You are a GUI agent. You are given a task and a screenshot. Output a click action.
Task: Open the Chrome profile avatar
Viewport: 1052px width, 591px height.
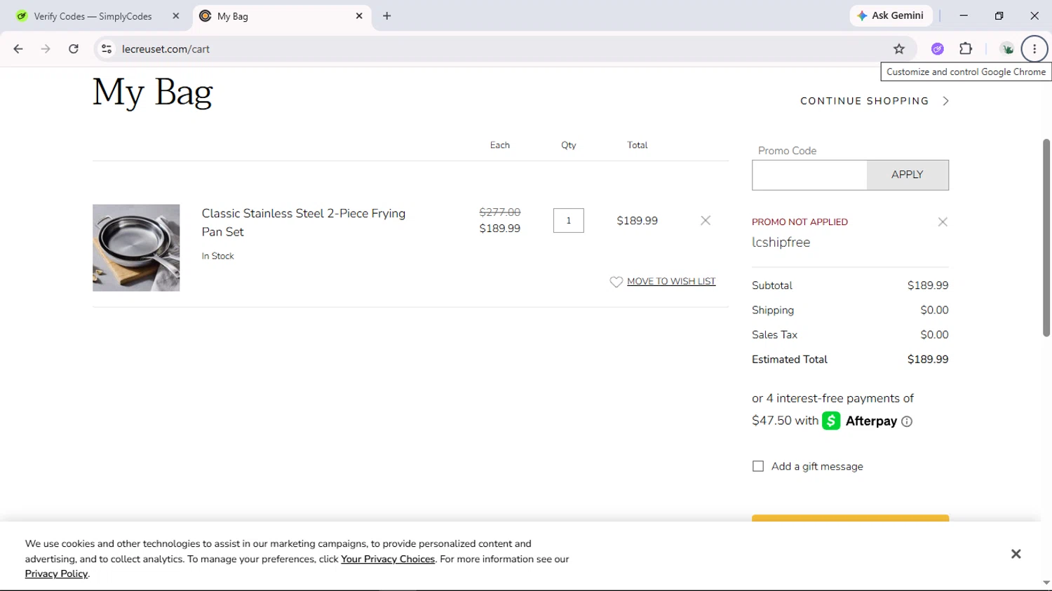point(1007,49)
